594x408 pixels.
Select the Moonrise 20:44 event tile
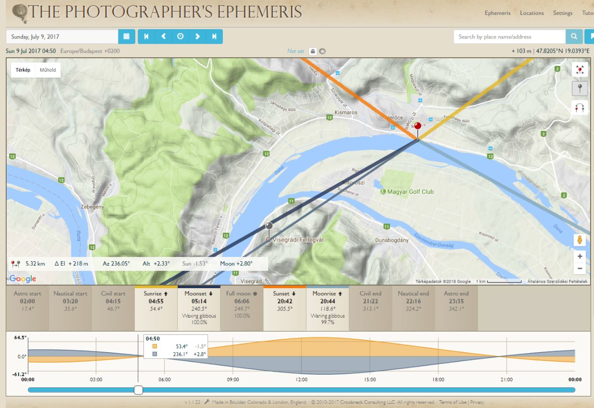[x=327, y=308]
